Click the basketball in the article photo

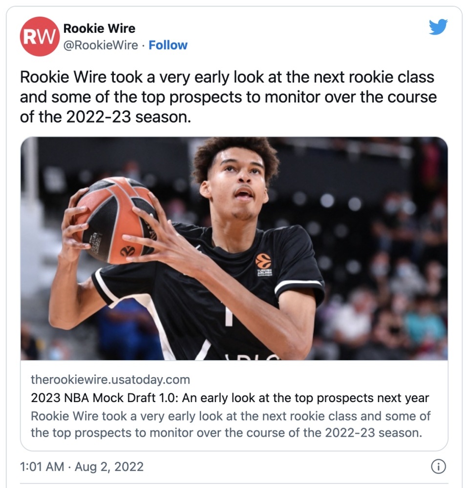pyautogui.click(x=115, y=220)
